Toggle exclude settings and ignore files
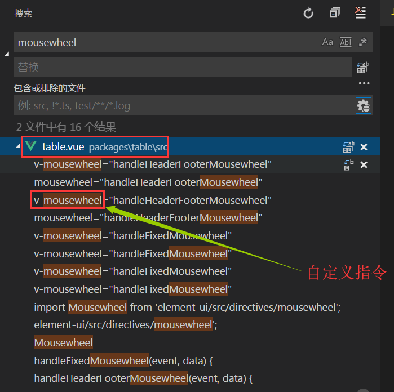394x392 pixels. coord(364,105)
